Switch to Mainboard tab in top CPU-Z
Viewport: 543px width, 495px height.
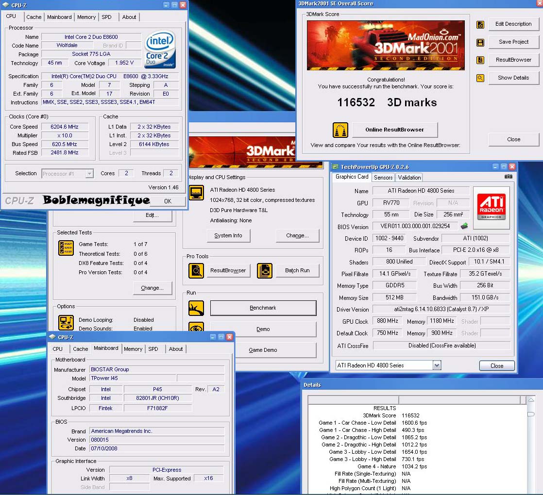coord(59,17)
